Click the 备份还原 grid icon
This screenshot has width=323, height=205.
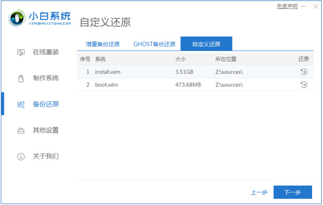21,104
